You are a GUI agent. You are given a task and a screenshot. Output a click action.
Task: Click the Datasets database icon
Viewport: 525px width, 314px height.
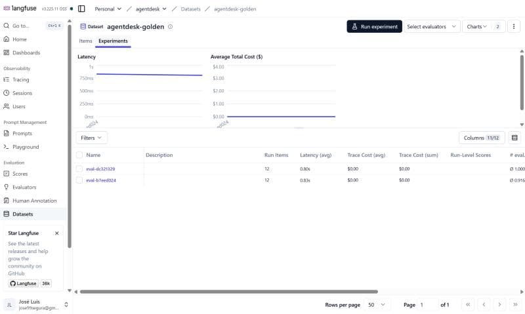[7, 214]
